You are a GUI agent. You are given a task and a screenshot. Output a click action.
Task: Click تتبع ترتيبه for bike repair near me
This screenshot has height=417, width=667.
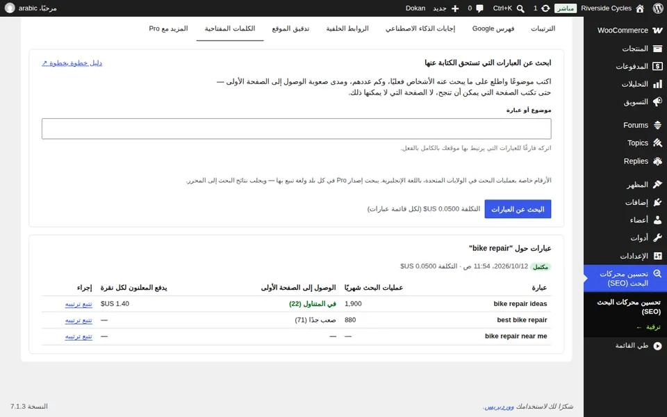[x=79, y=336]
